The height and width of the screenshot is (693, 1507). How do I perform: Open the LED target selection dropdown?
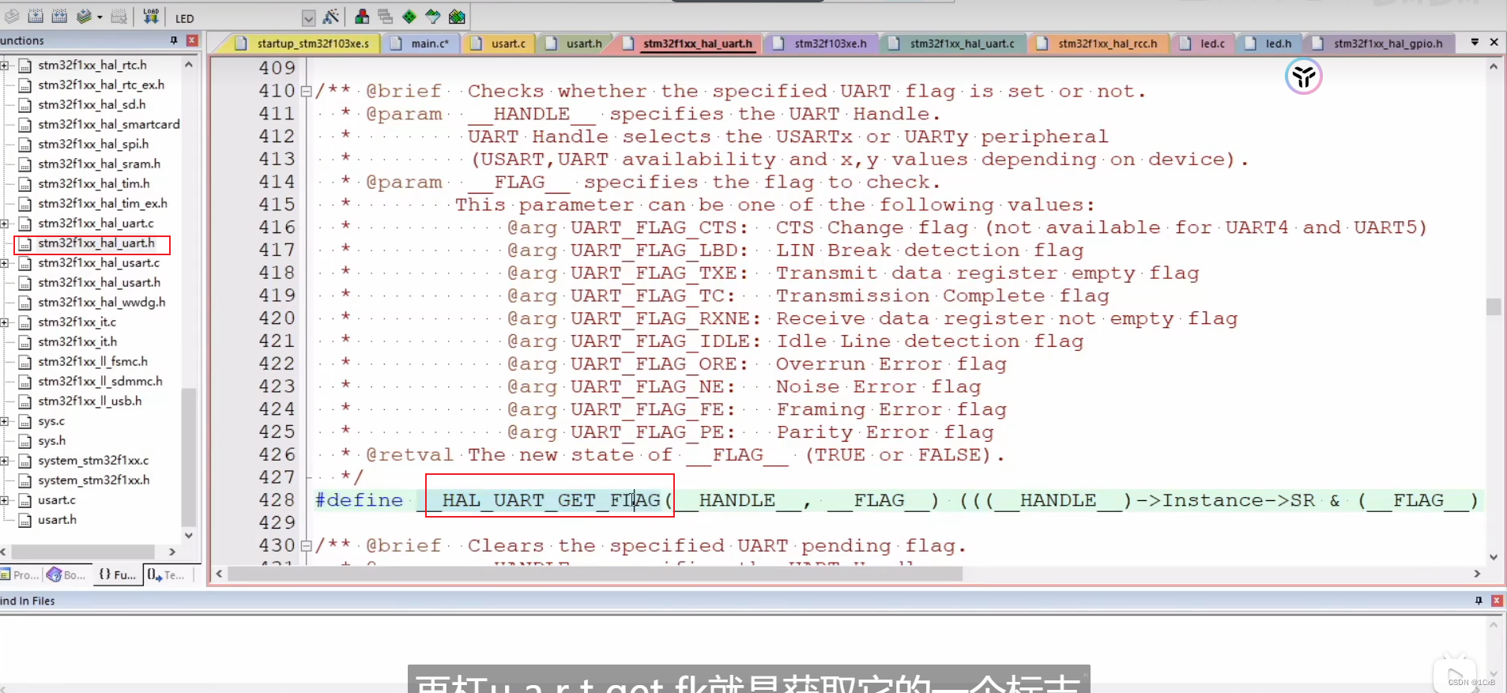(x=308, y=18)
